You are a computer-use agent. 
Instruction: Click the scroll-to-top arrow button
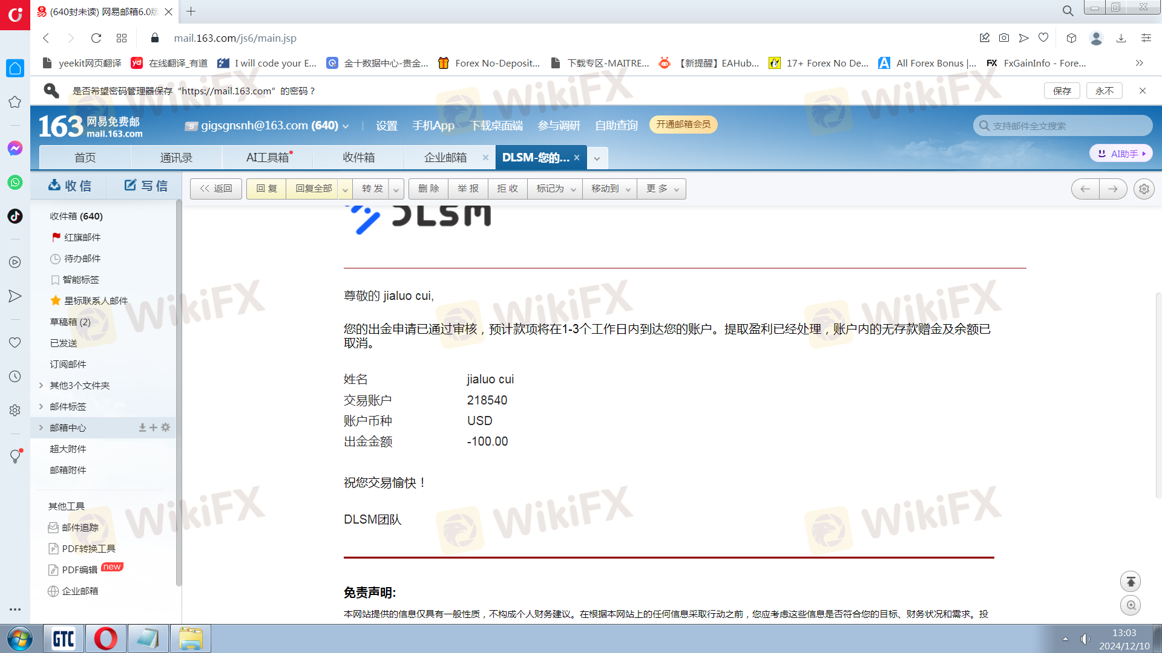(1131, 581)
